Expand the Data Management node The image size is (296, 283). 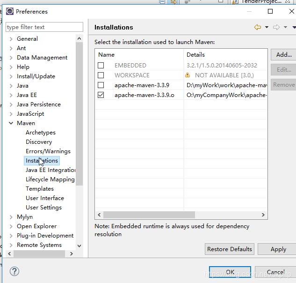[11, 58]
